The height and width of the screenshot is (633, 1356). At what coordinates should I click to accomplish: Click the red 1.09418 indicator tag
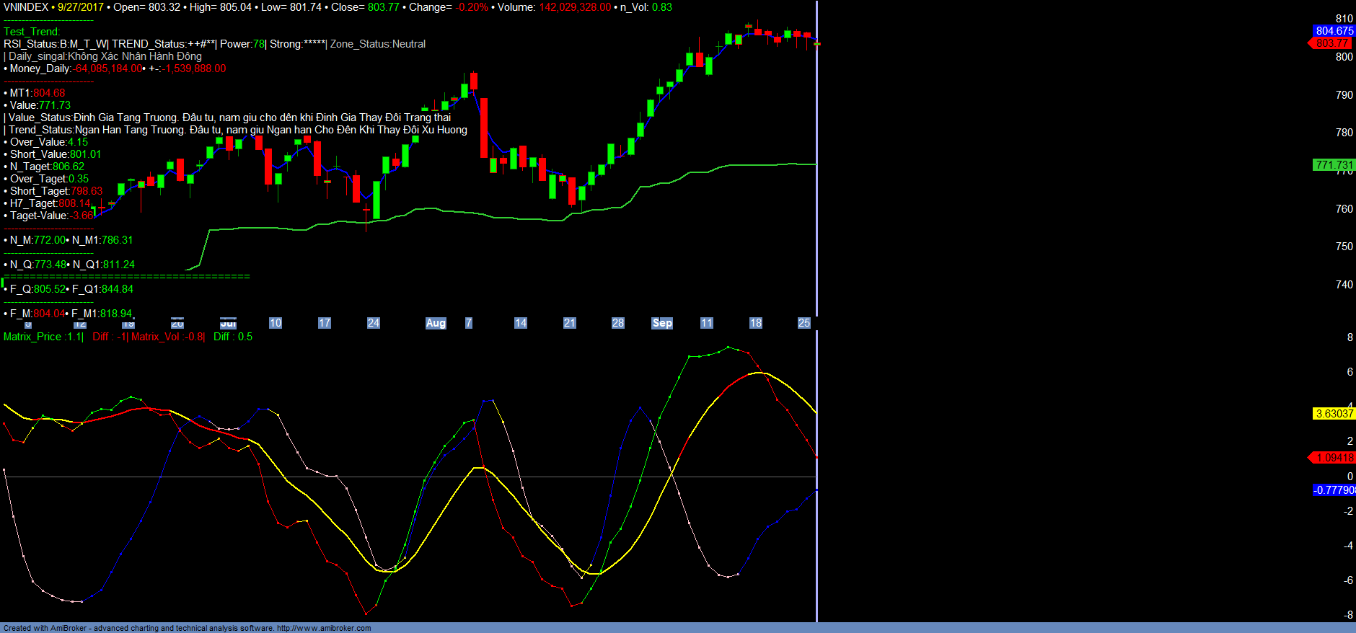coord(1334,458)
